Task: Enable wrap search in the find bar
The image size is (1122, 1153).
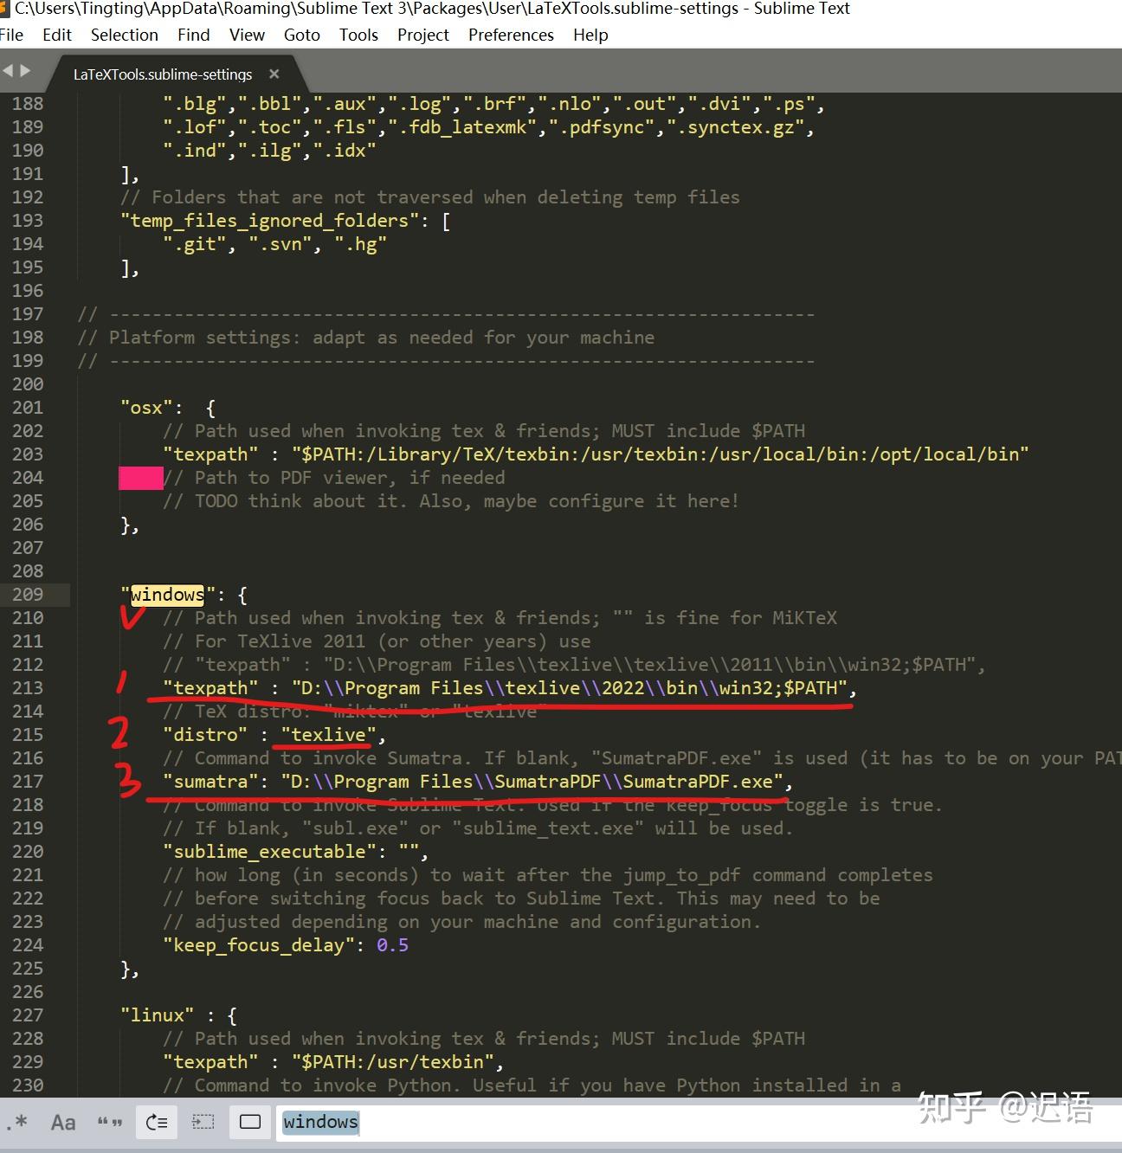Action: click(x=157, y=1122)
